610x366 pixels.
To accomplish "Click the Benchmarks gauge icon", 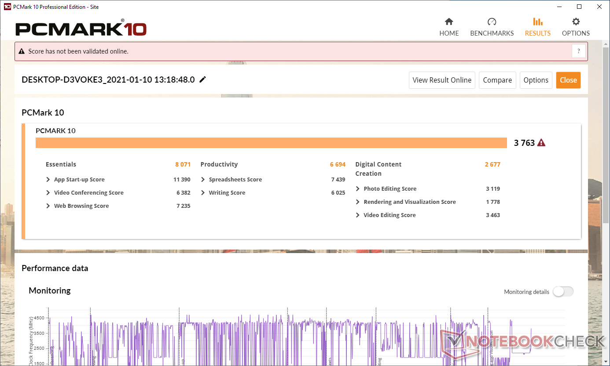I will pyautogui.click(x=492, y=22).
